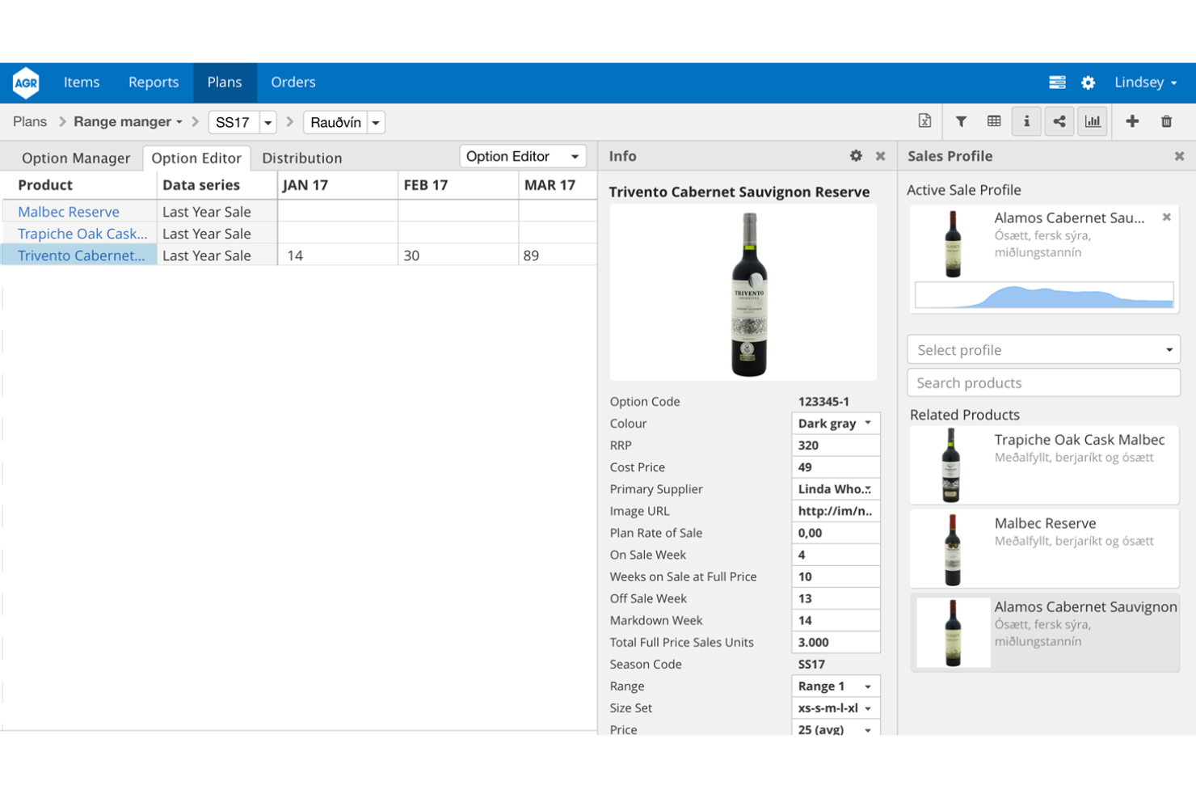Click the Search products field
This screenshot has width=1196, height=798.
[1043, 382]
